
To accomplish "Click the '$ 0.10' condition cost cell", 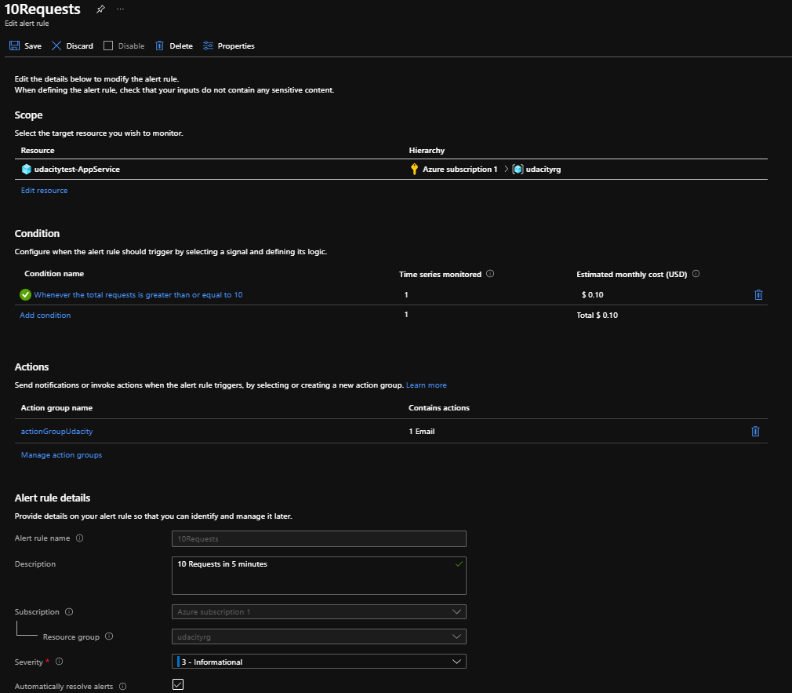I will 593,294.
